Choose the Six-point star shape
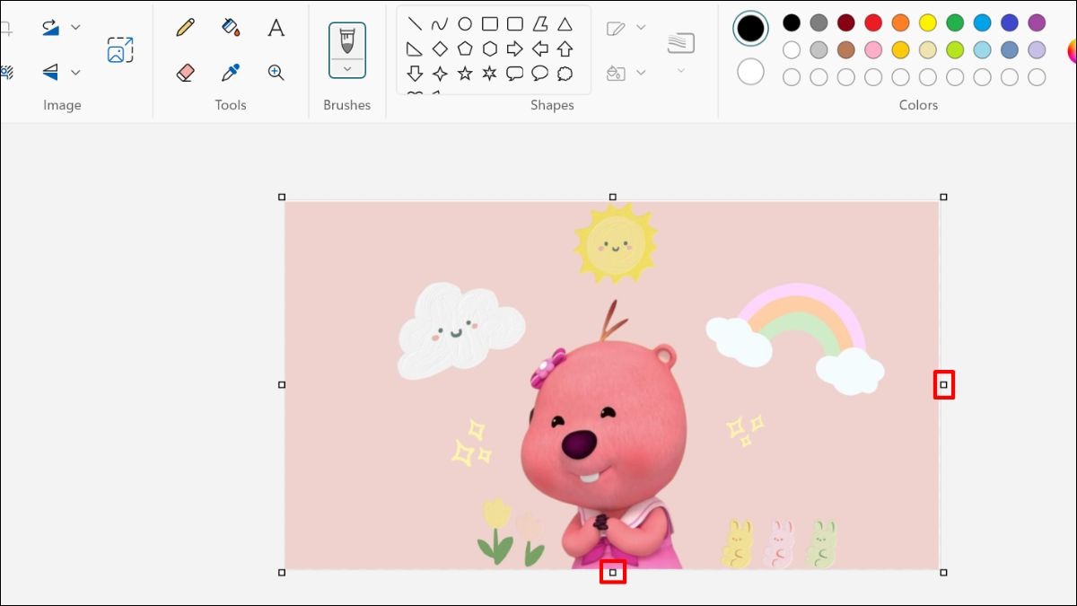Image resolution: width=1077 pixels, height=606 pixels. pyautogui.click(x=490, y=74)
